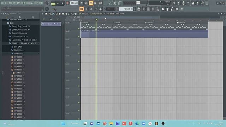Image resolution: width=226 pixels, height=127 pixels.
Task: Toggle the 3-2-1 countdown before recording
Action: [x=91, y=3]
